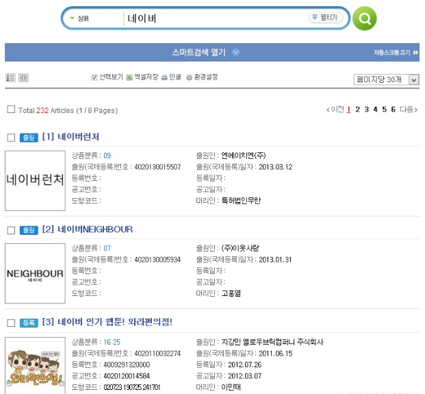
Task: Check the box for result 네이버런처
Action: [11, 138]
